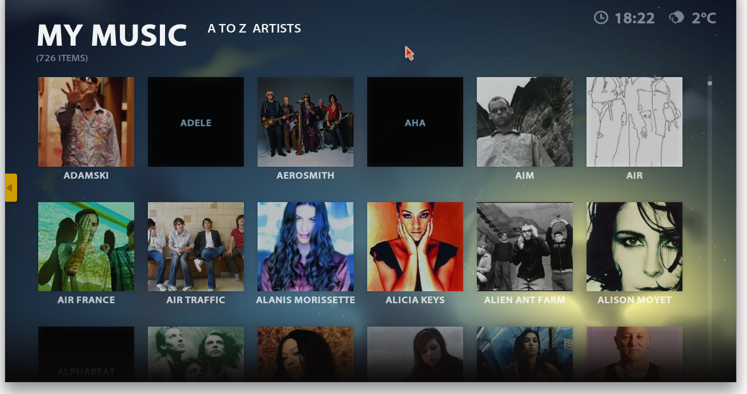Select the AHA artist tile

click(415, 122)
